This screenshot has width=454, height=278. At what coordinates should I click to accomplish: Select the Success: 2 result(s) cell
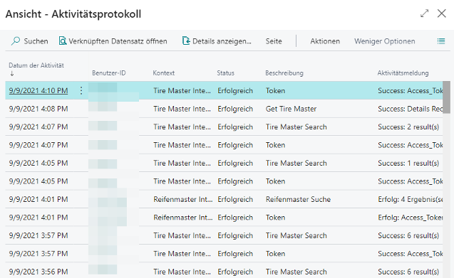(x=408, y=127)
